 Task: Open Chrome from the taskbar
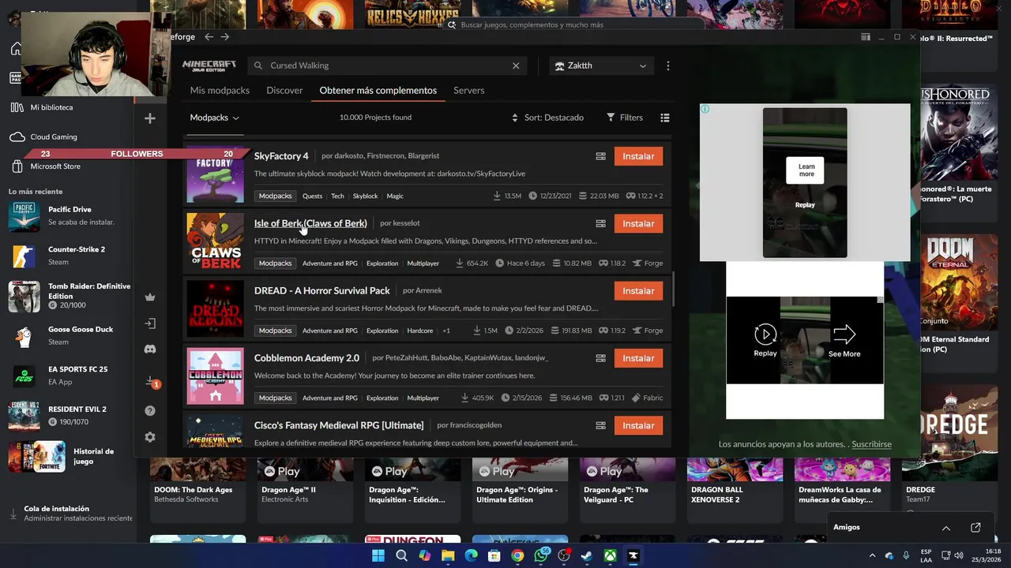(x=517, y=555)
